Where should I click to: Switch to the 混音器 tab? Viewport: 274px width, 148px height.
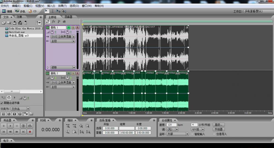(68, 17)
